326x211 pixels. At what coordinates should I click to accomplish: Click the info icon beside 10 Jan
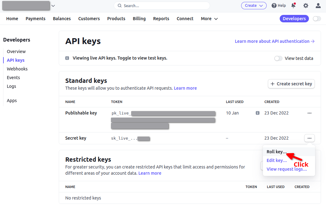257,113
